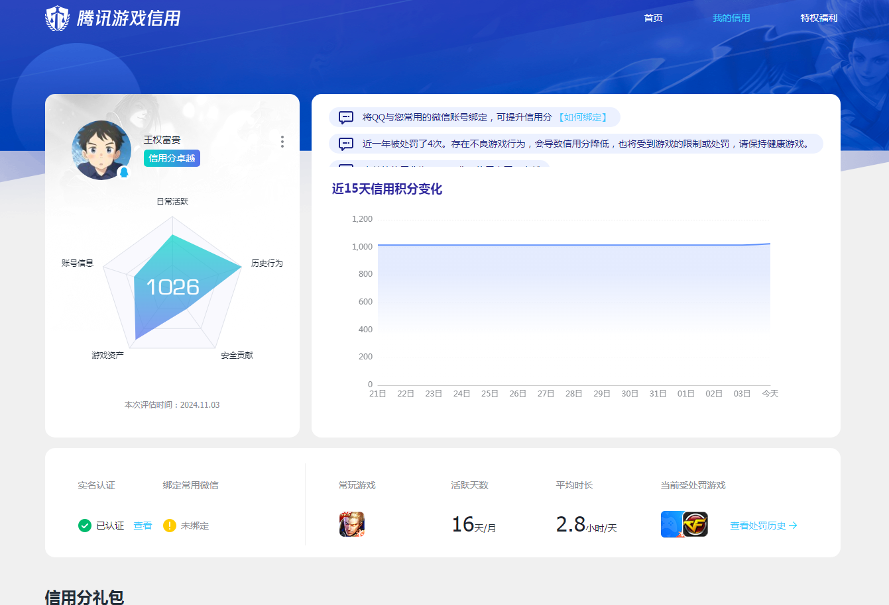889x605 pixels.
Task: Click the credit score 1026
Action: pos(172,287)
